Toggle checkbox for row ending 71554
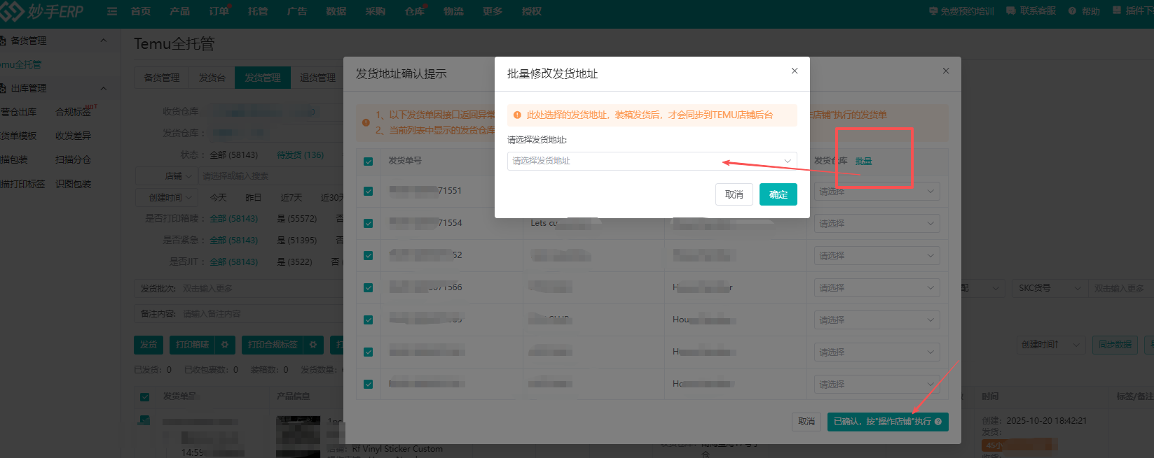 (x=369, y=223)
